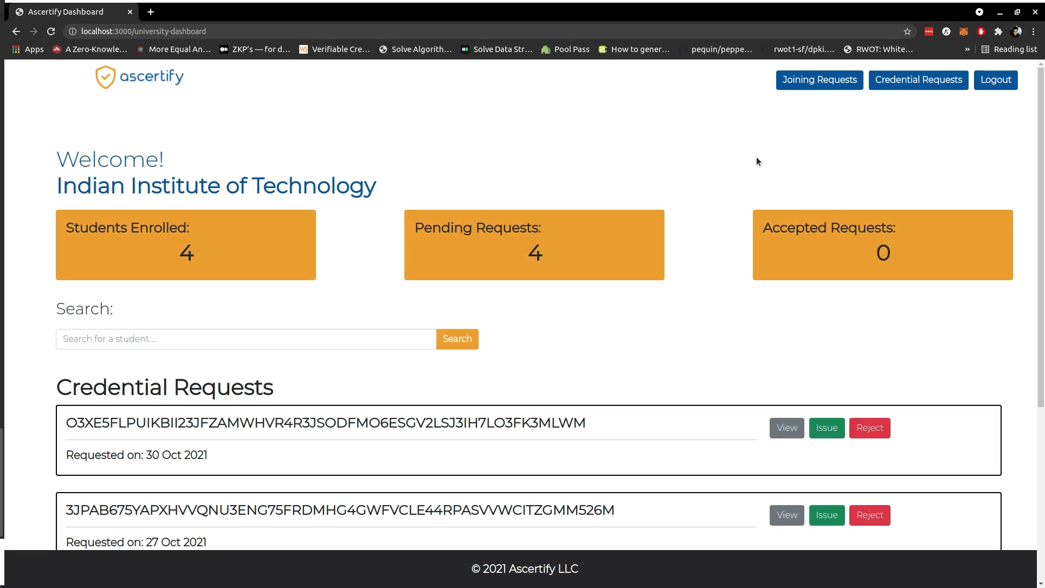Screen dimensions: 1045x588
Task: Open the browser extensions puzzle icon
Action: pos(998,31)
